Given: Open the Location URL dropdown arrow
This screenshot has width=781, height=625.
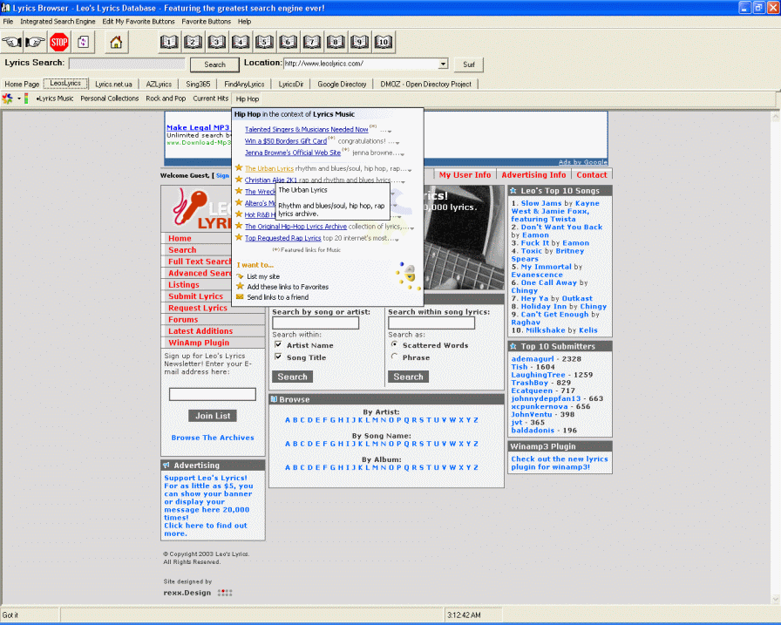Looking at the screenshot, I should pyautogui.click(x=443, y=64).
